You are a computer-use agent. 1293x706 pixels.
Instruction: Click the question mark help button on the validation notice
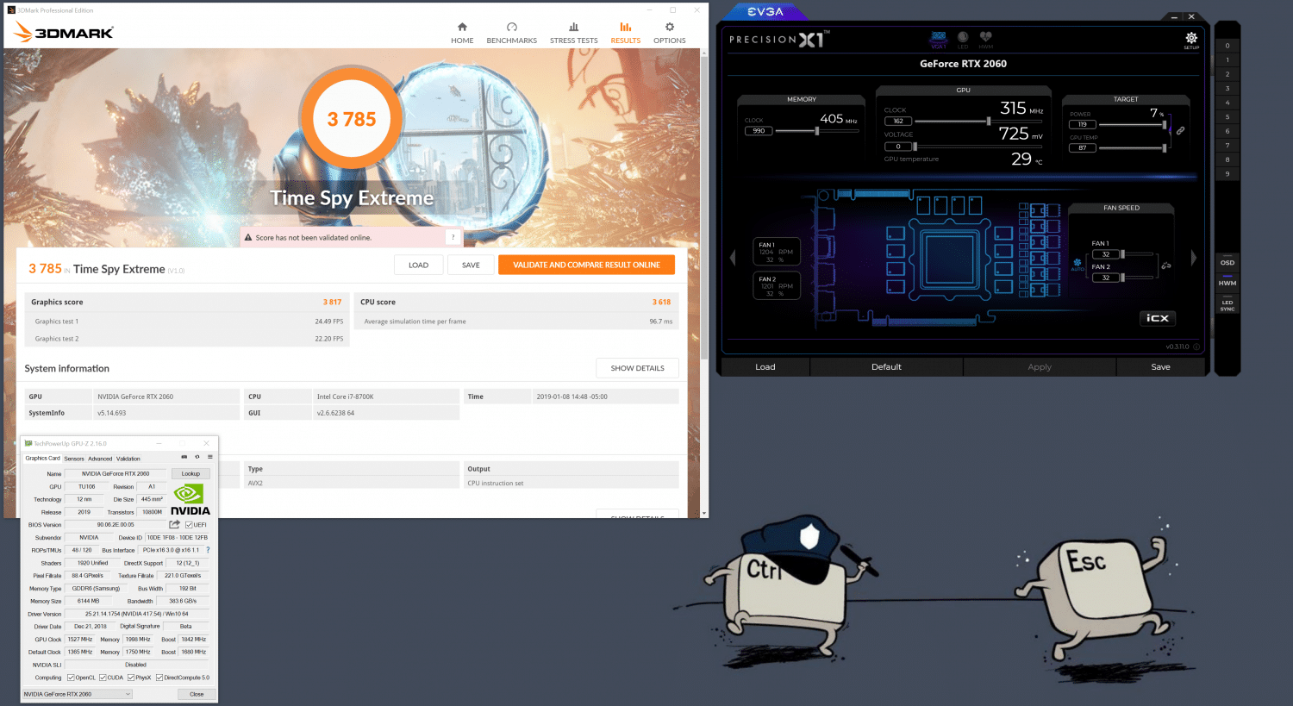click(x=453, y=237)
